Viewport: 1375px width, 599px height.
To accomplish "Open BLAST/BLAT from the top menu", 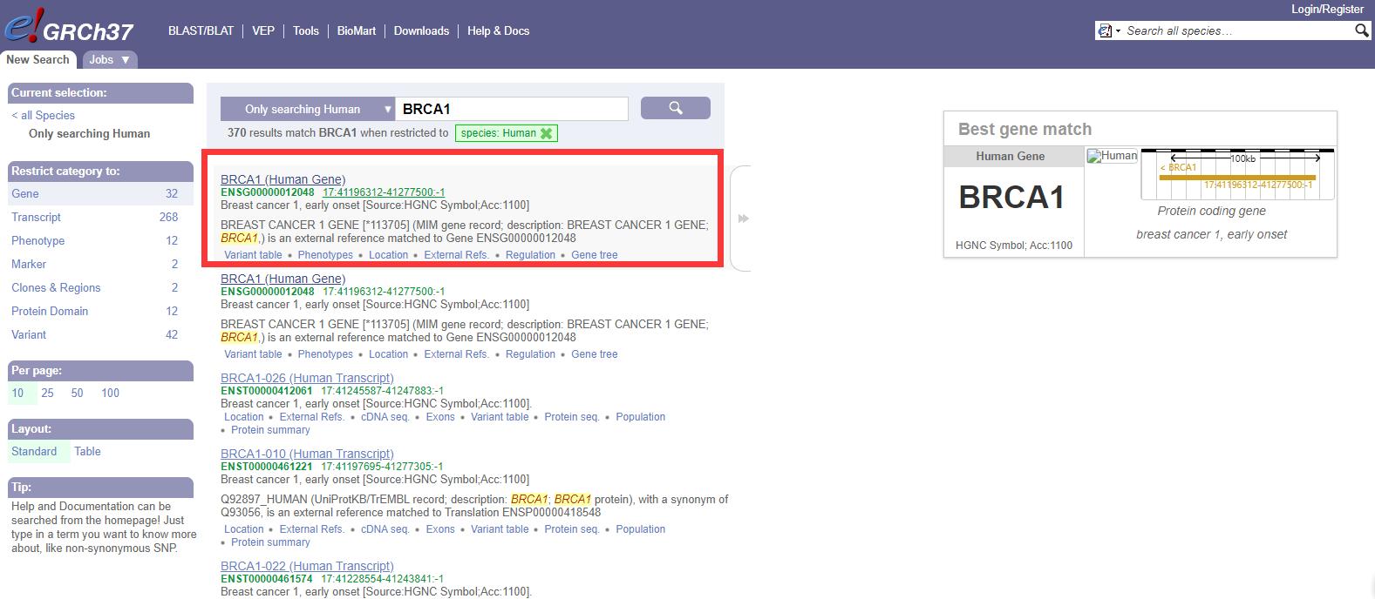I will tap(201, 30).
